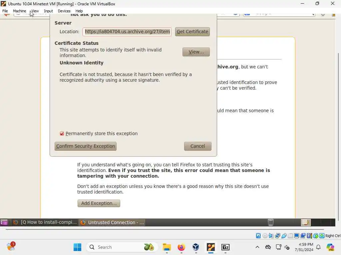Screen dimensions: 341x255
Task: Click the virtualization CPU indicator icon
Action: (309, 236)
